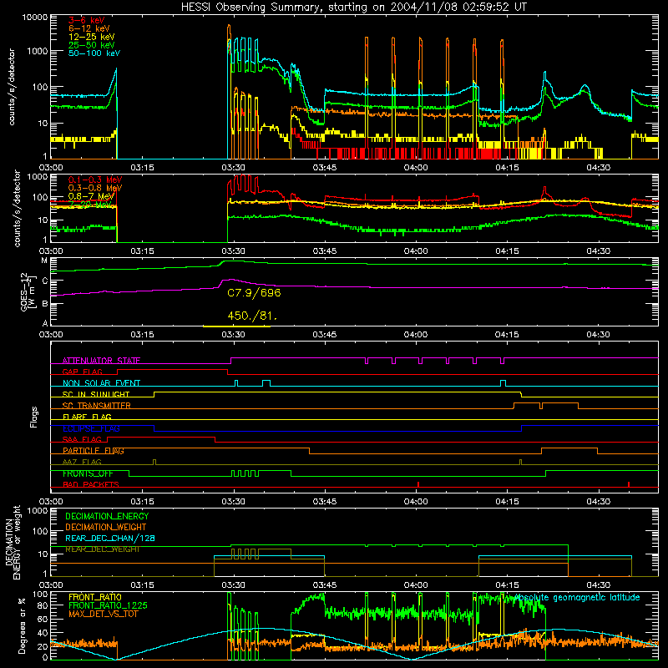Click the BAD_PACKETS red tick near 04:00
Image resolution: width=668 pixels, height=668 pixels.
[418, 484]
